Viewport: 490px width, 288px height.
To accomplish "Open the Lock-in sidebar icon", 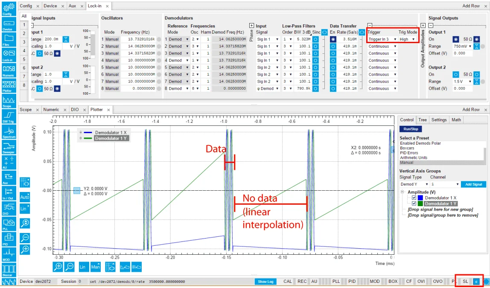I will coord(9,55).
